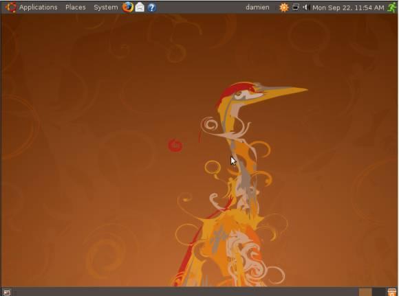Launch Firefox from the top panel
Viewport: 399px width, 296px height.
coord(127,7)
